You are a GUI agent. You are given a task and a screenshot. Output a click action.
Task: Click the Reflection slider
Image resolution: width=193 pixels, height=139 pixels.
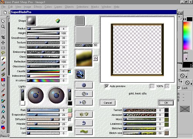click(x=43, y=62)
